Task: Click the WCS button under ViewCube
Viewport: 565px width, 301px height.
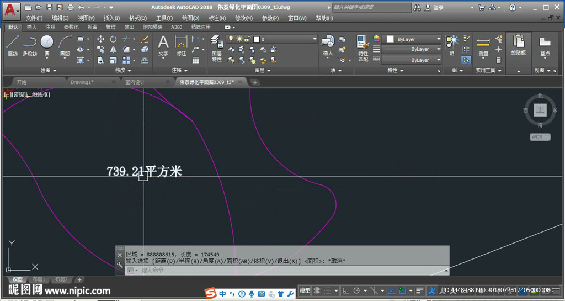Action: point(540,137)
